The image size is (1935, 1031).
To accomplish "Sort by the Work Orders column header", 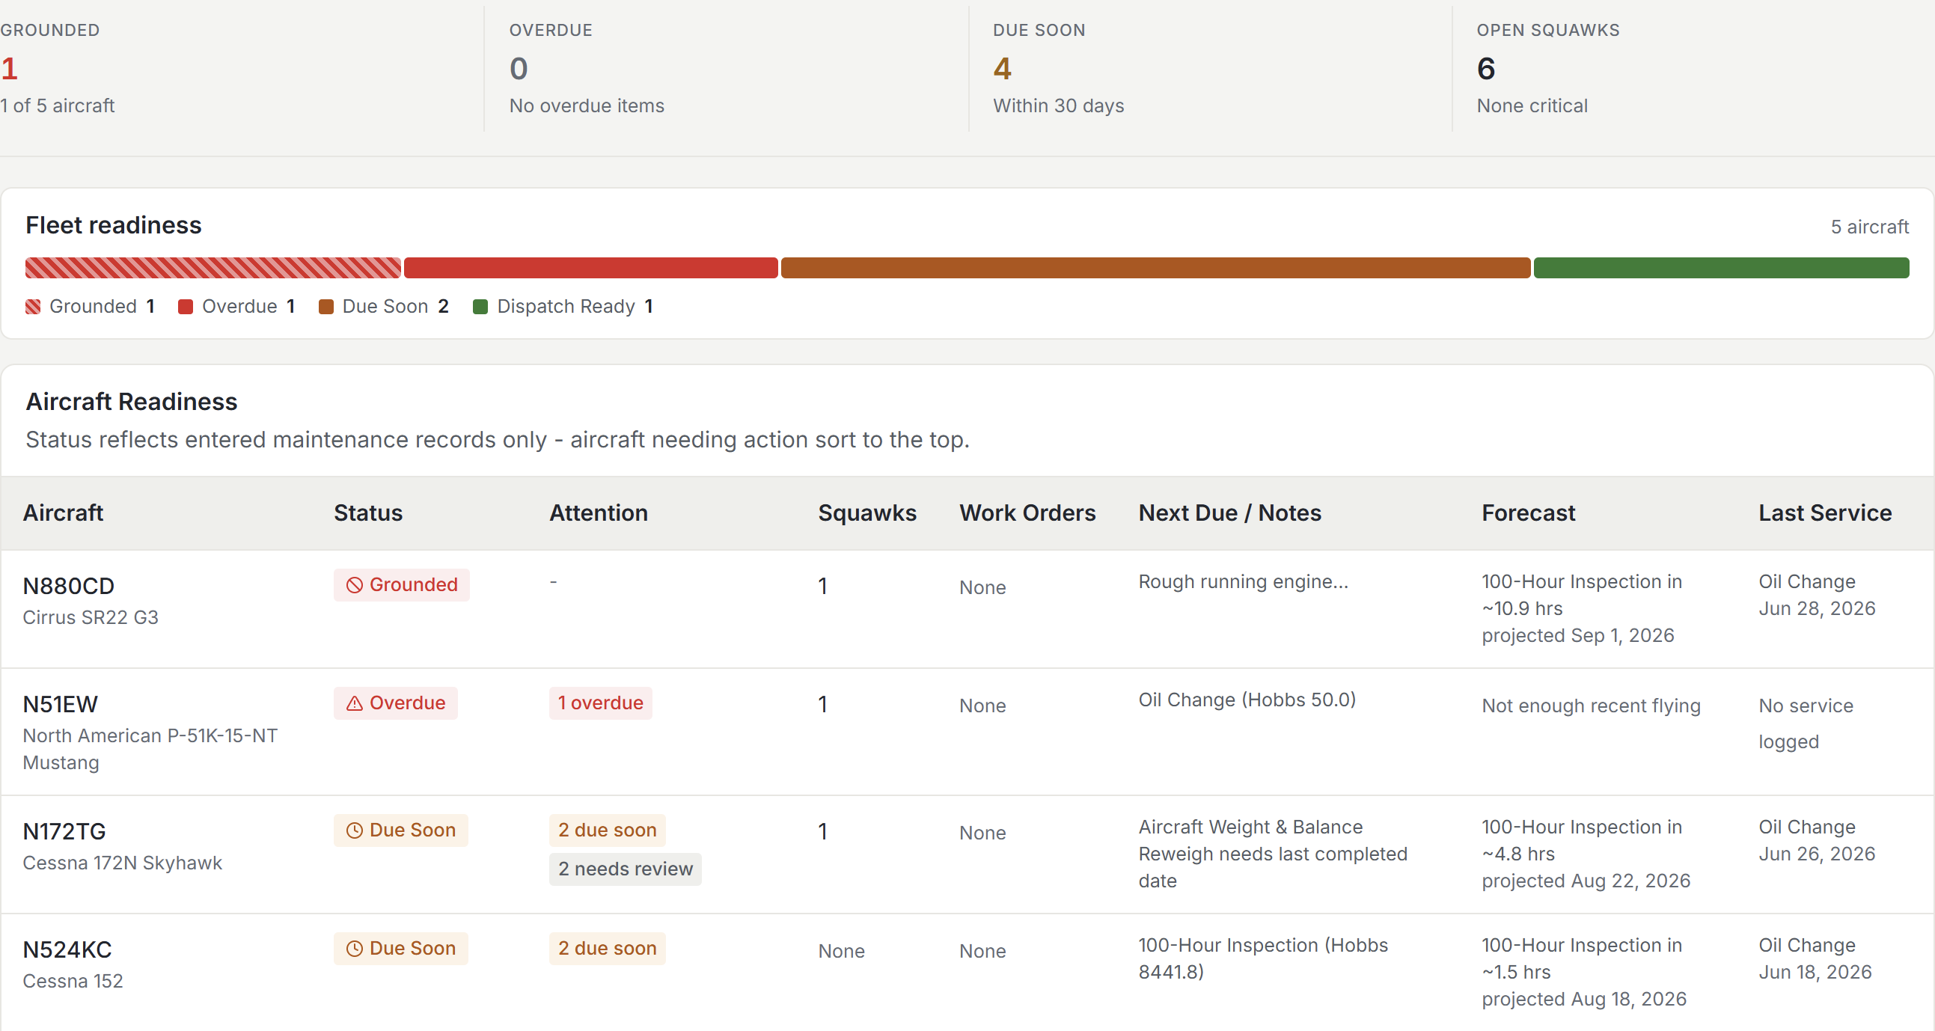I will coord(1027,513).
